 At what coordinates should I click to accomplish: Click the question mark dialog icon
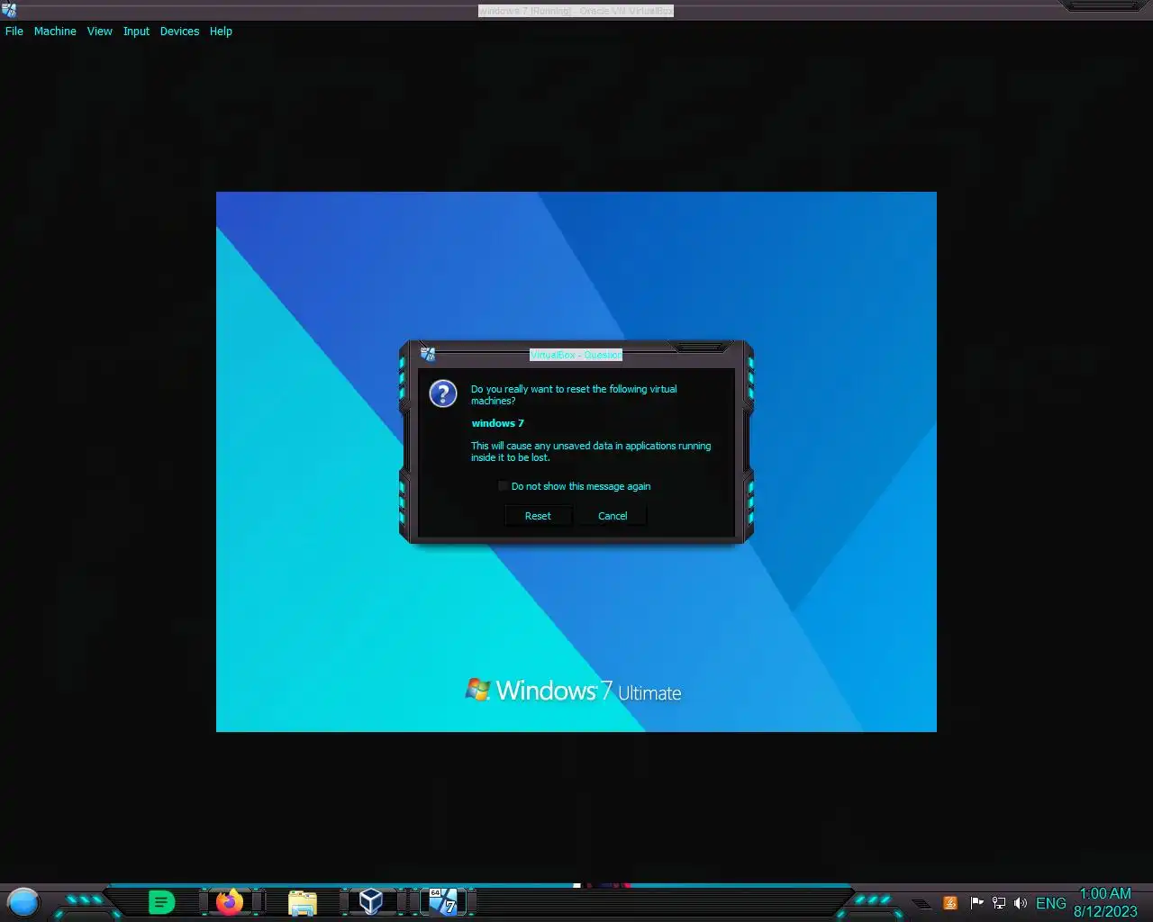pos(442,393)
